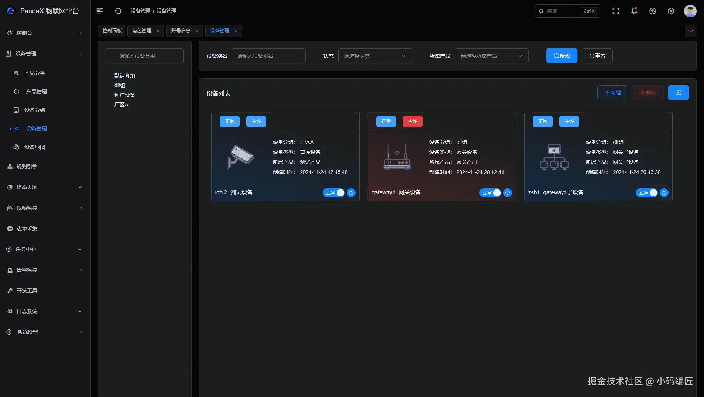Open the 状态 status dropdown
The width and height of the screenshot is (704, 397).
click(x=375, y=56)
